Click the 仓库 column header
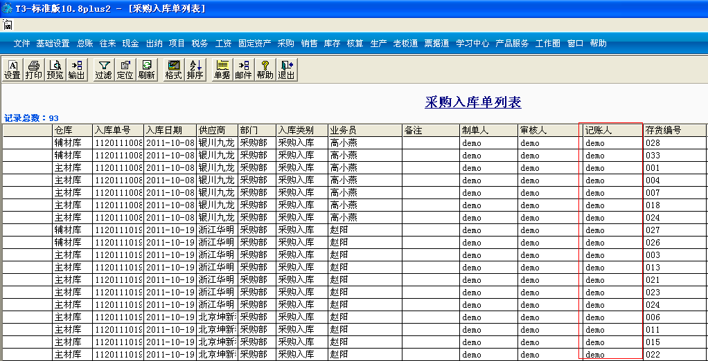The width and height of the screenshot is (708, 361). pyautogui.click(x=72, y=131)
